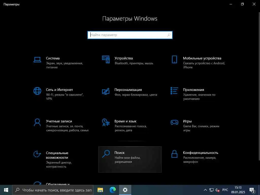Viewport: 260px width, 195px height.
Task: Switch the РУС input language indicator
Action: [x=225, y=190]
